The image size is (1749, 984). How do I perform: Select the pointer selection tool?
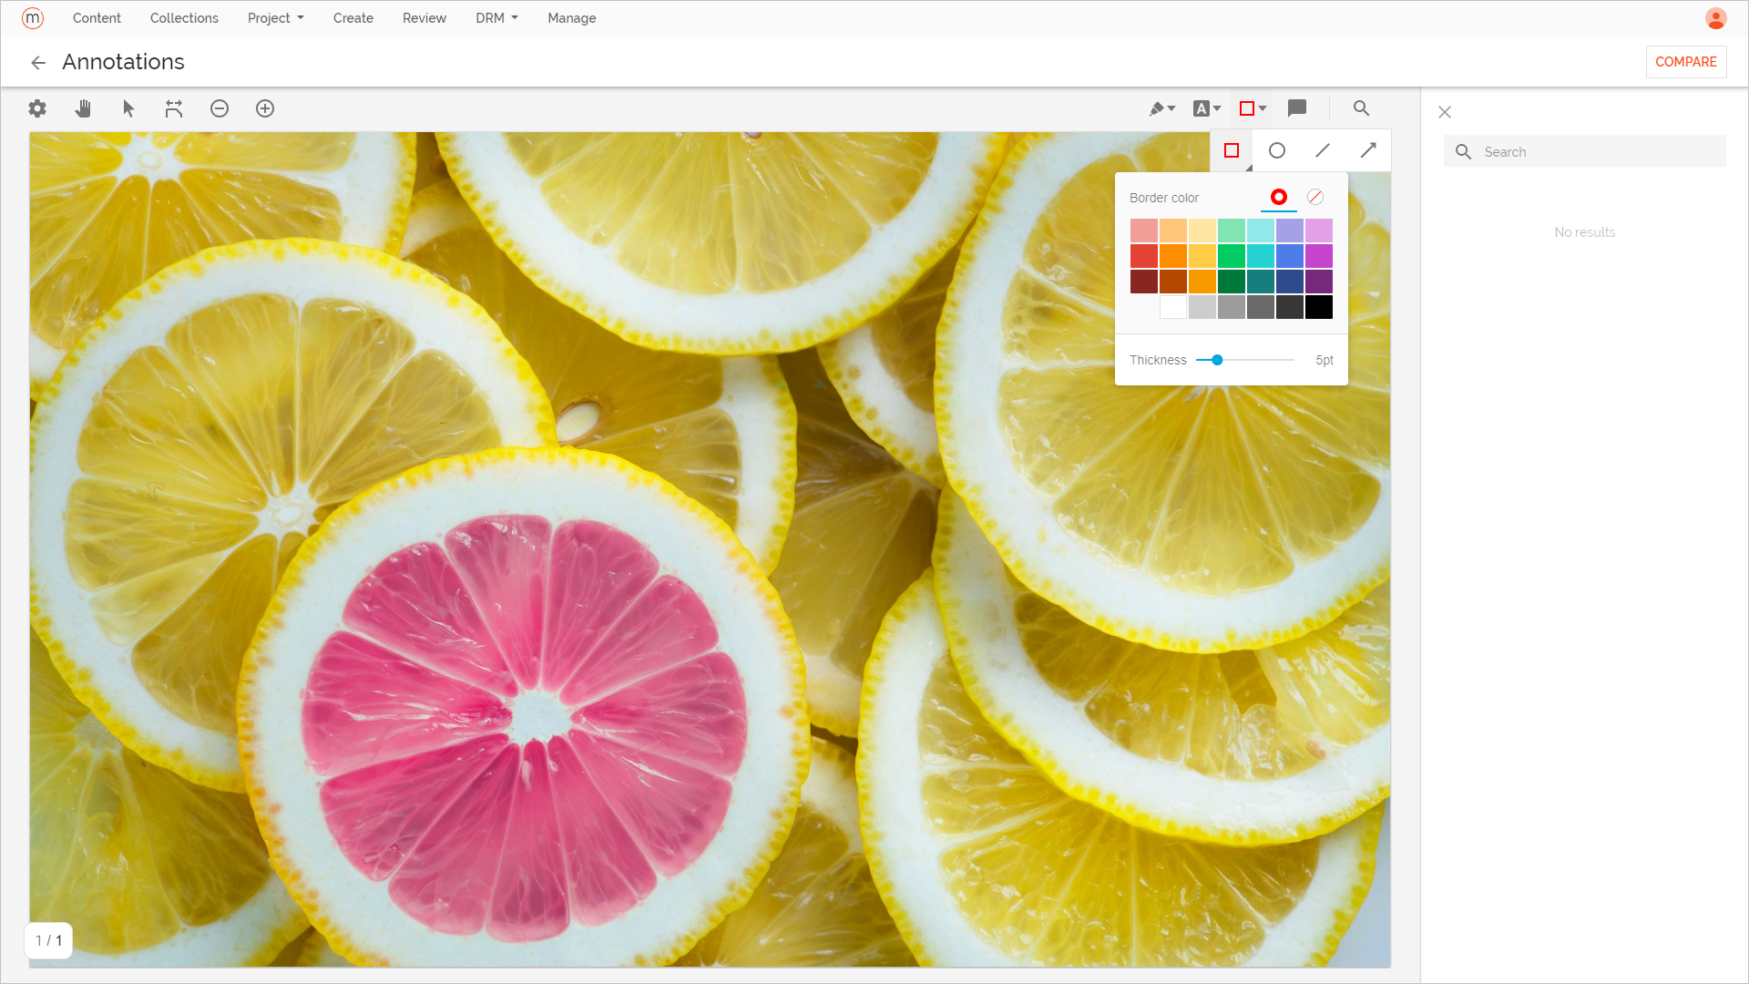coord(128,108)
